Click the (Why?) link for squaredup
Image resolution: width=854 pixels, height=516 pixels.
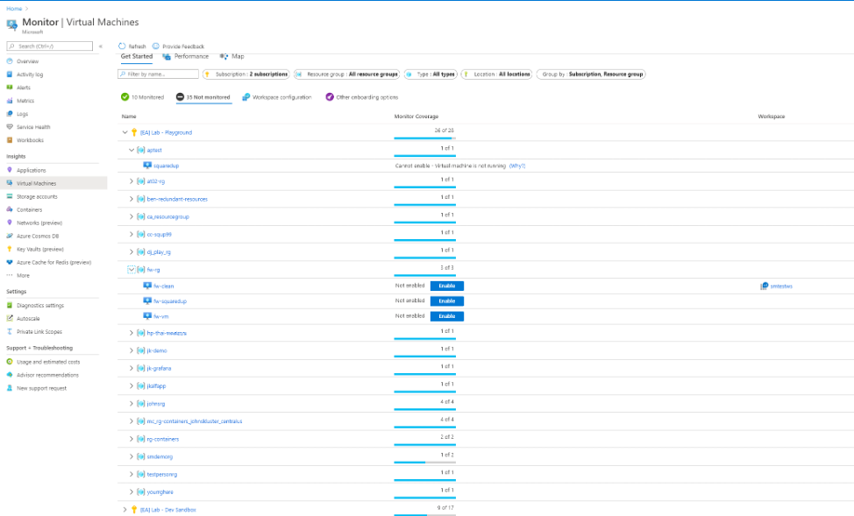pos(516,166)
